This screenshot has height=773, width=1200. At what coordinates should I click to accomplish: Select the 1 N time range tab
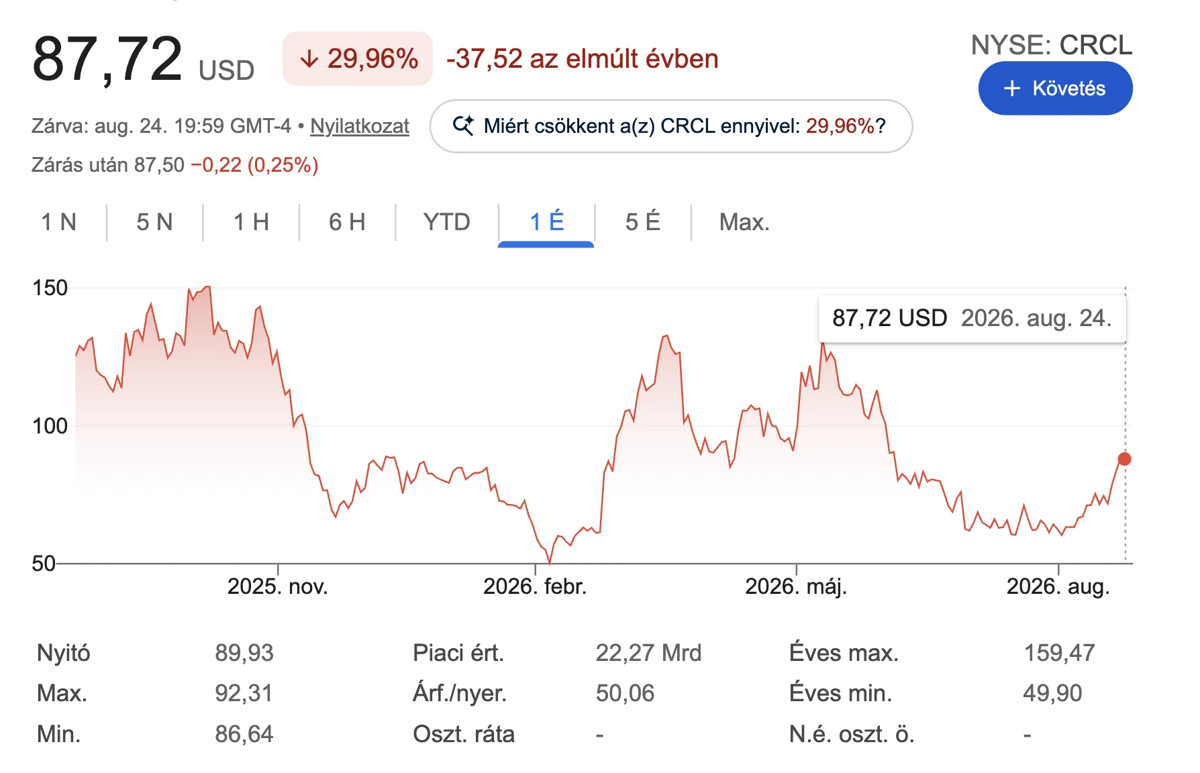pyautogui.click(x=58, y=222)
